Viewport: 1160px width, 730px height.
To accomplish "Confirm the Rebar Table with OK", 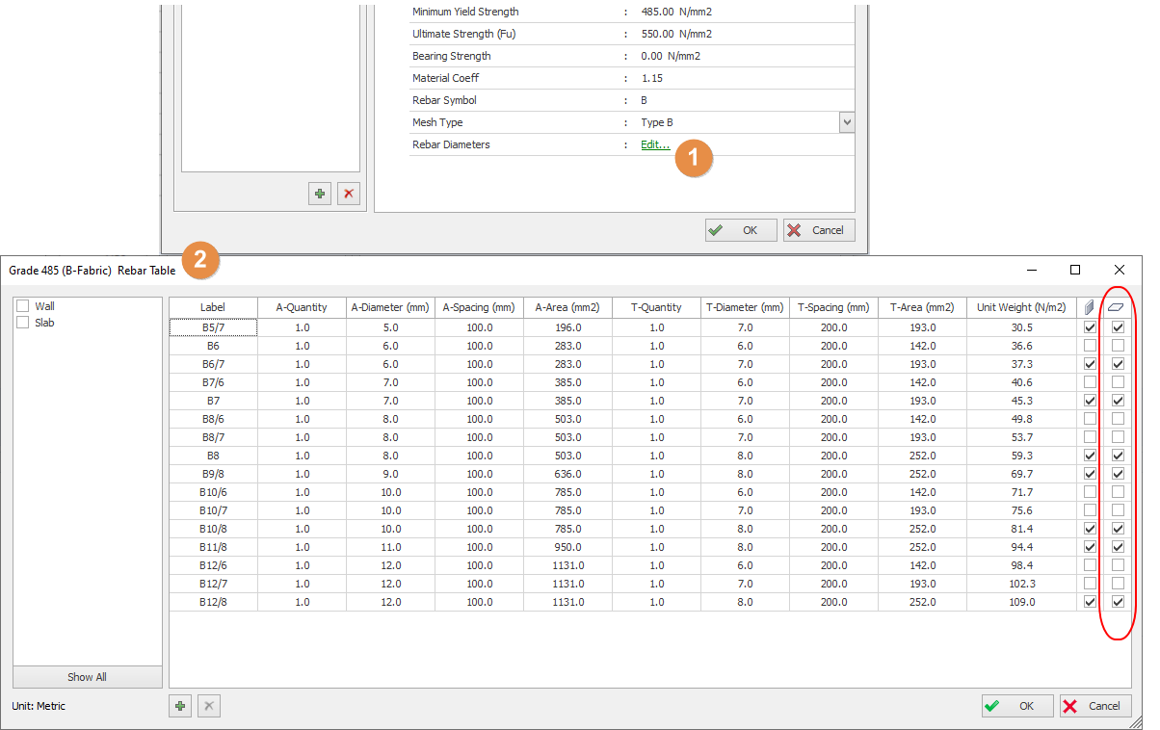I will 1017,706.
